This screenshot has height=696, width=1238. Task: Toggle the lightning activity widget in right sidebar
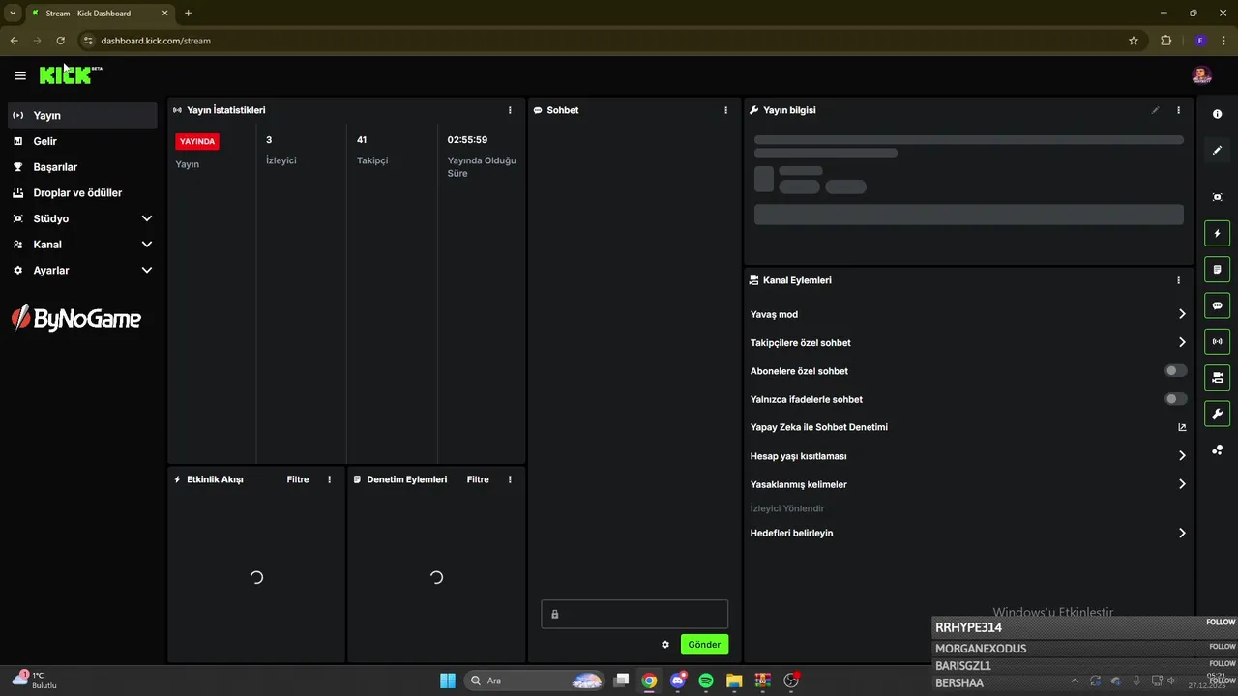pyautogui.click(x=1217, y=233)
